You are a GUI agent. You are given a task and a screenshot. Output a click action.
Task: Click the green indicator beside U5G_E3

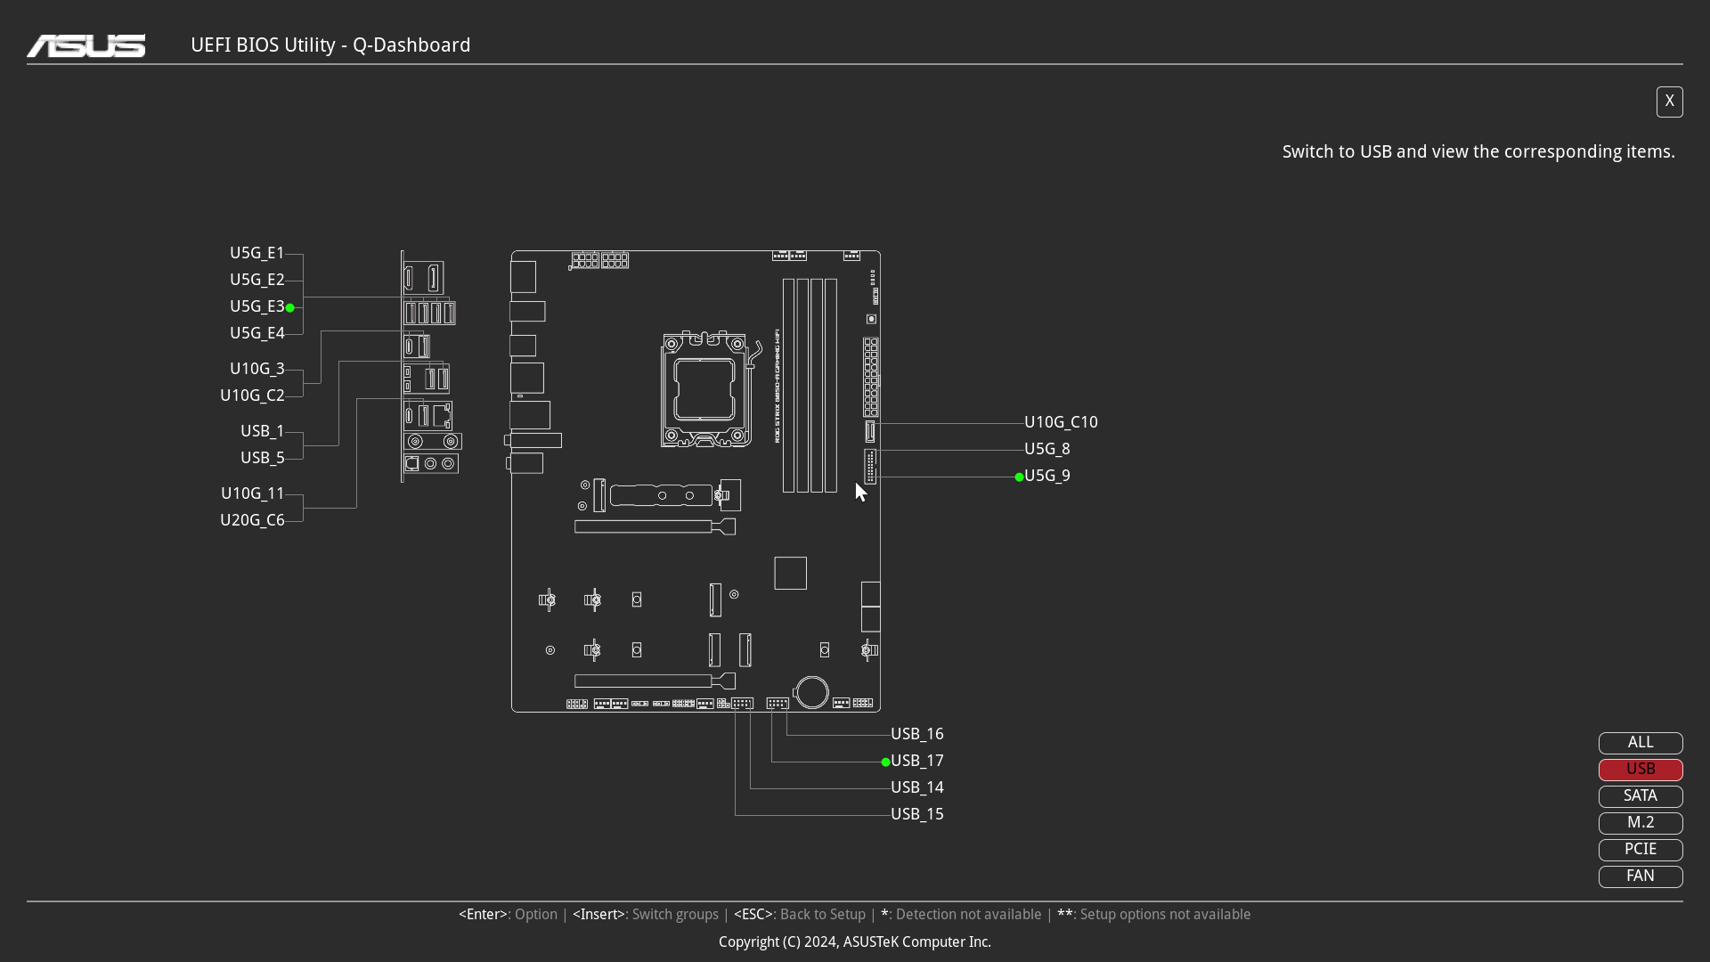click(x=290, y=308)
